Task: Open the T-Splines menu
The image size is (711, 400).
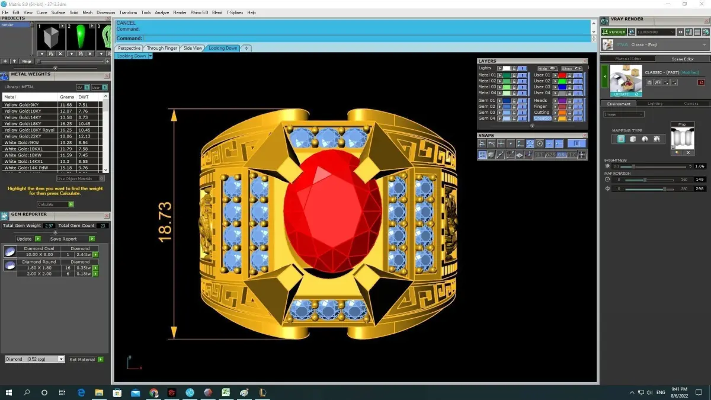Action: point(235,12)
